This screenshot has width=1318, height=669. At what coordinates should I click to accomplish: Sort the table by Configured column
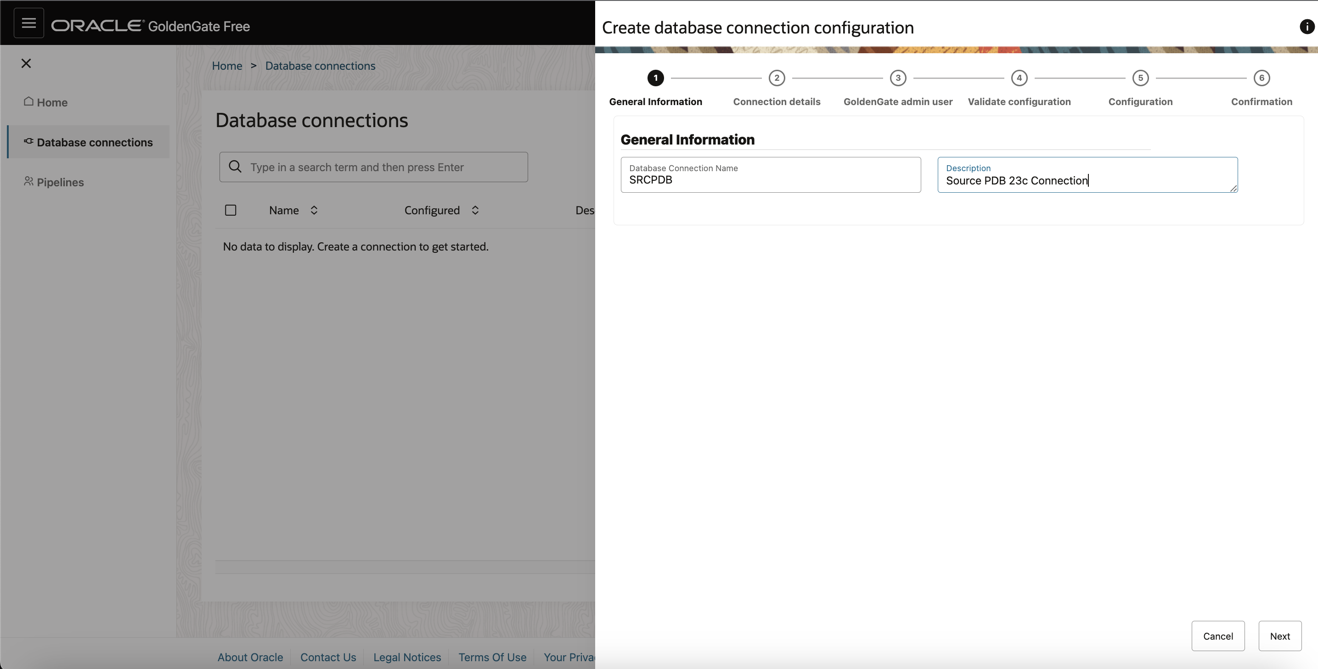[x=475, y=210]
